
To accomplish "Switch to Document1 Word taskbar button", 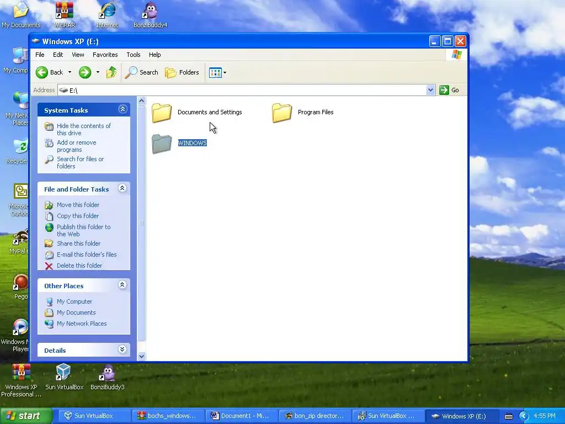I will tap(242, 416).
